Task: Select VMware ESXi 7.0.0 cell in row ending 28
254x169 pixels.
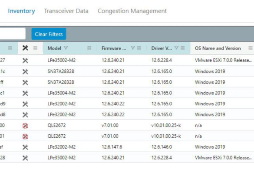Action: [x=224, y=158]
